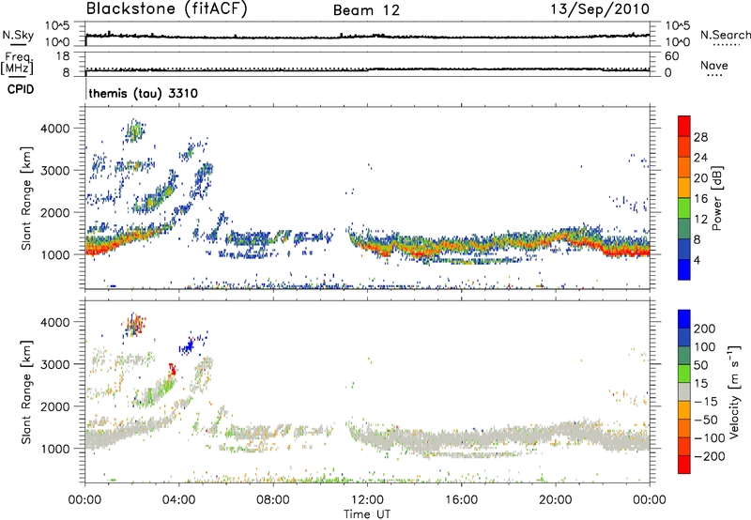Click the "Power [dB]" colorbar label
This screenshot has width=751, height=520.
pyautogui.click(x=716, y=198)
